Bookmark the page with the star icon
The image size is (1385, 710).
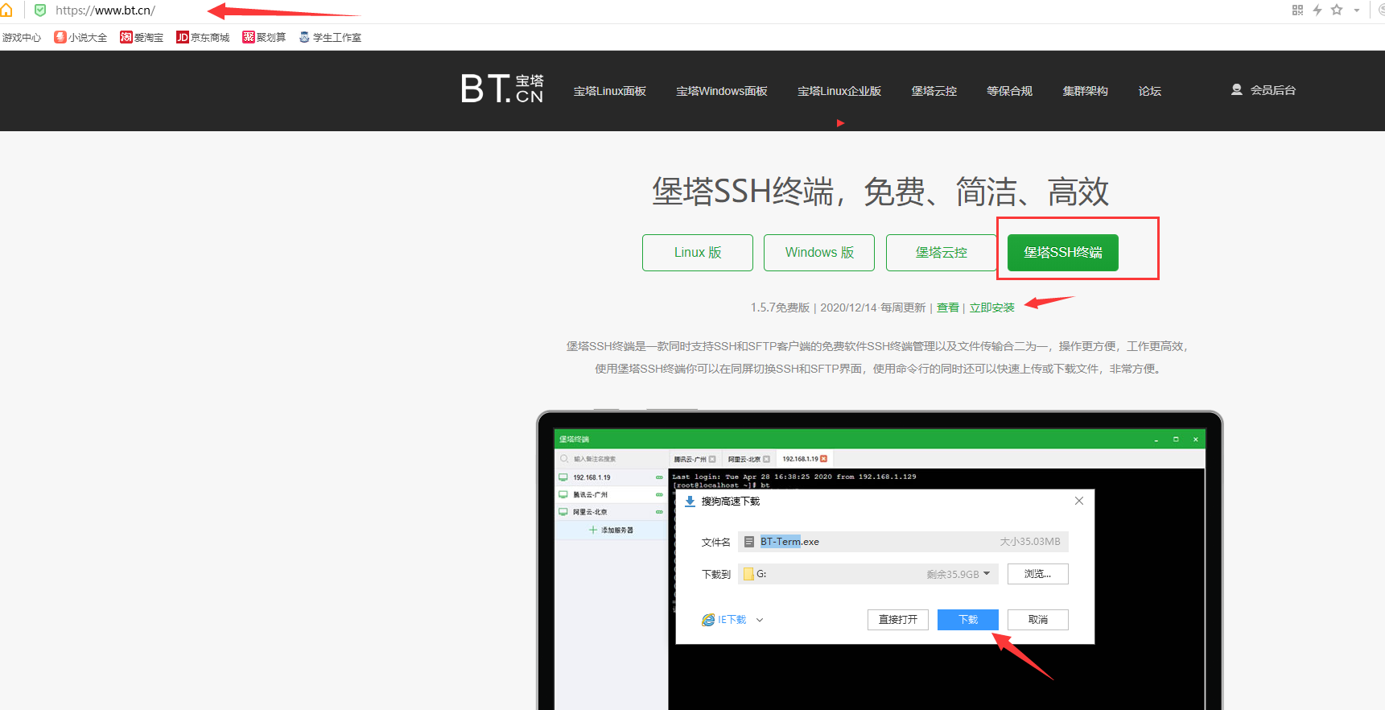coord(1337,10)
